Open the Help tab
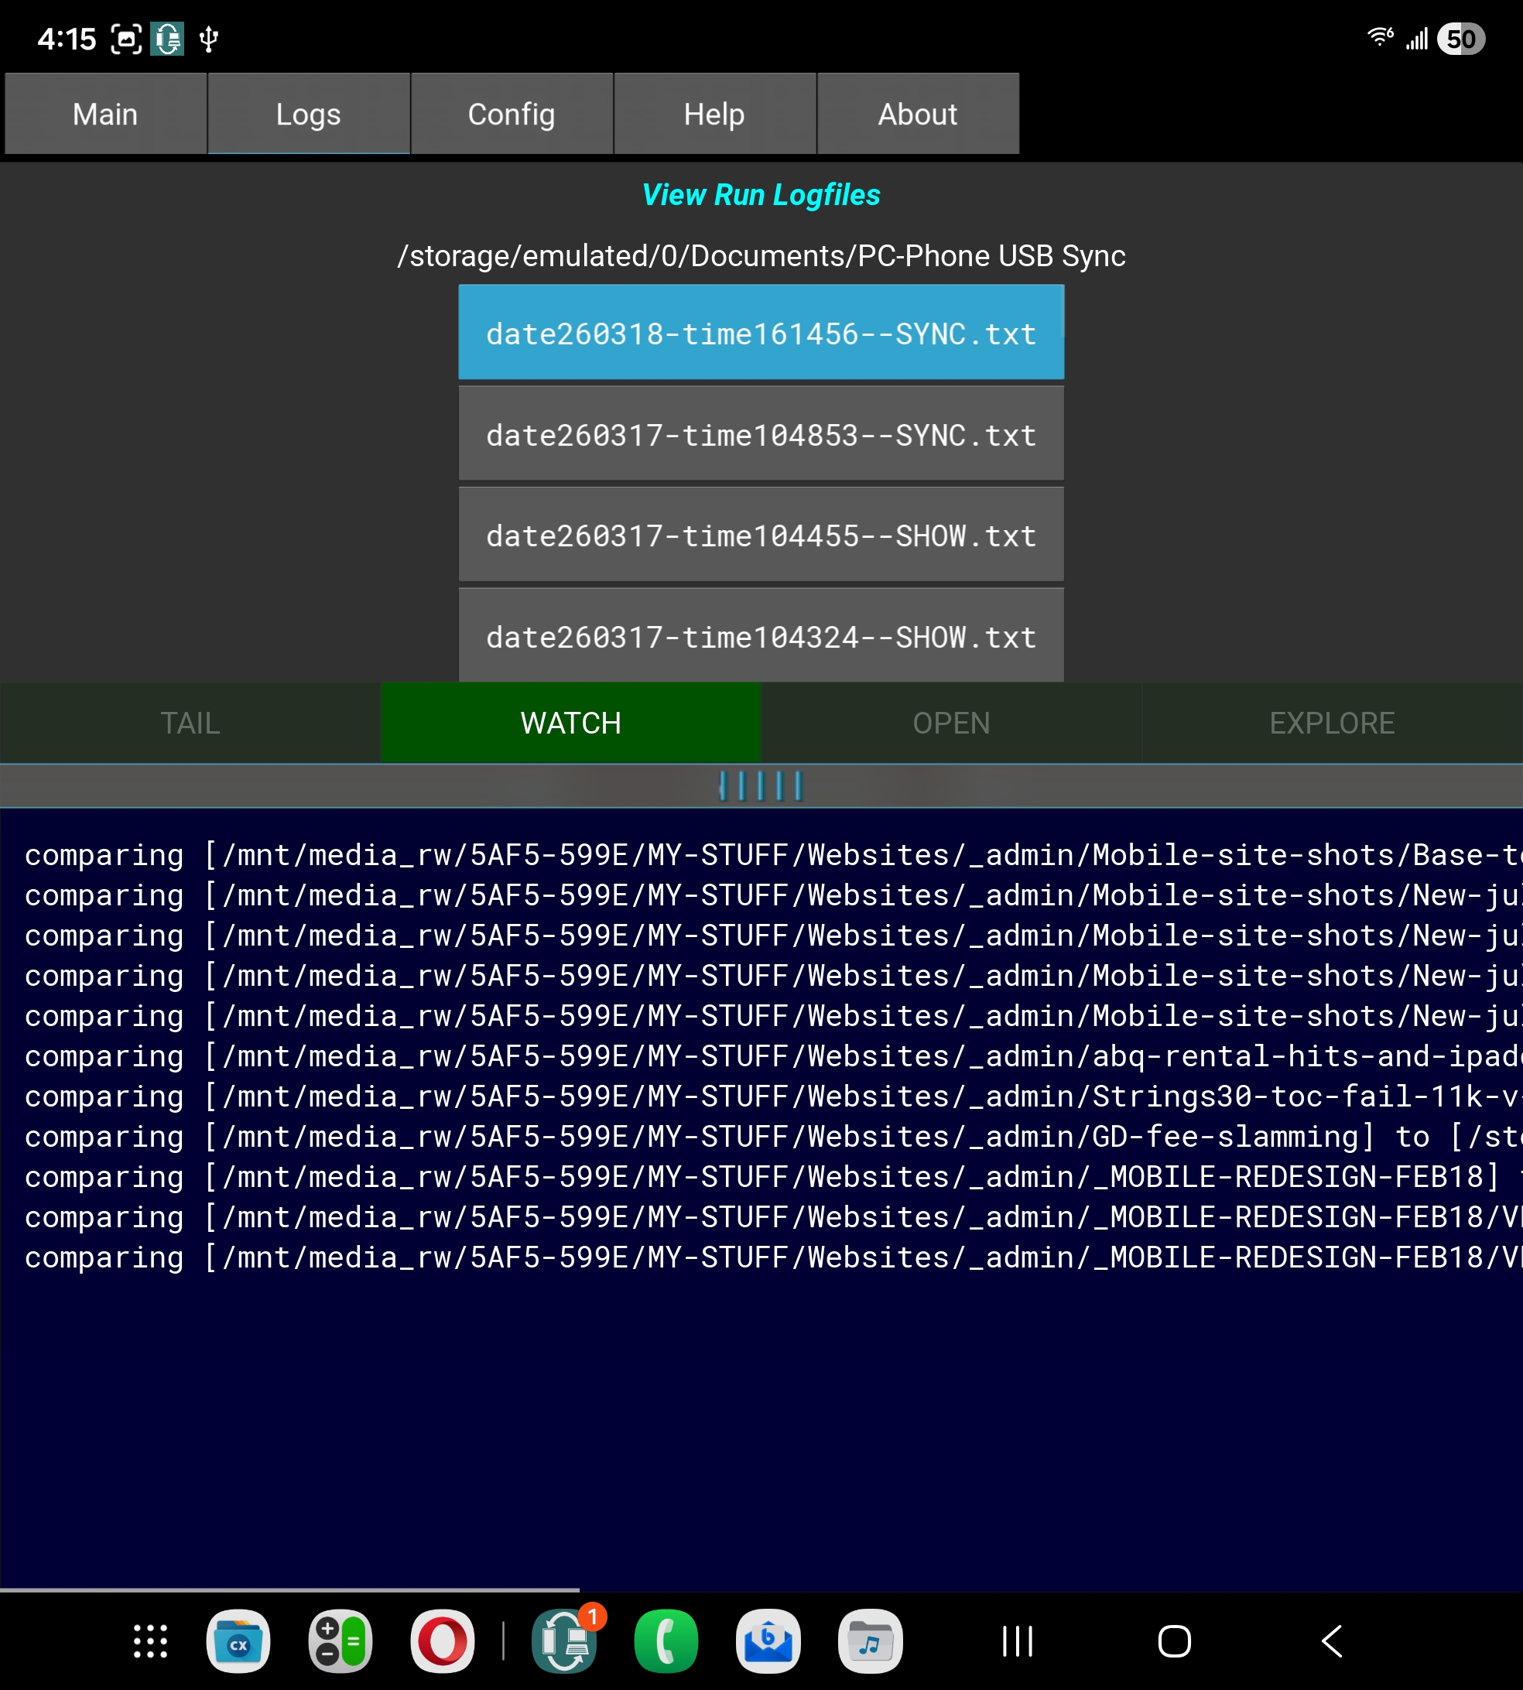Screen dimensions: 1523x1690 pyautogui.click(x=714, y=114)
